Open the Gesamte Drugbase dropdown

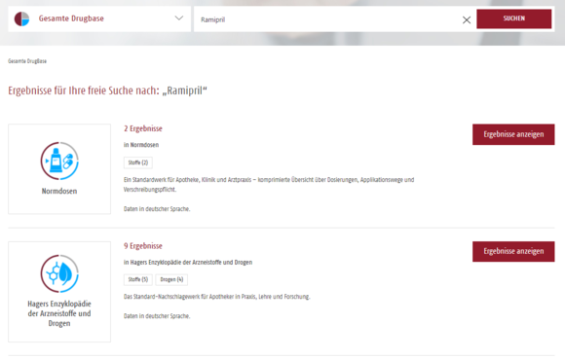(99, 18)
